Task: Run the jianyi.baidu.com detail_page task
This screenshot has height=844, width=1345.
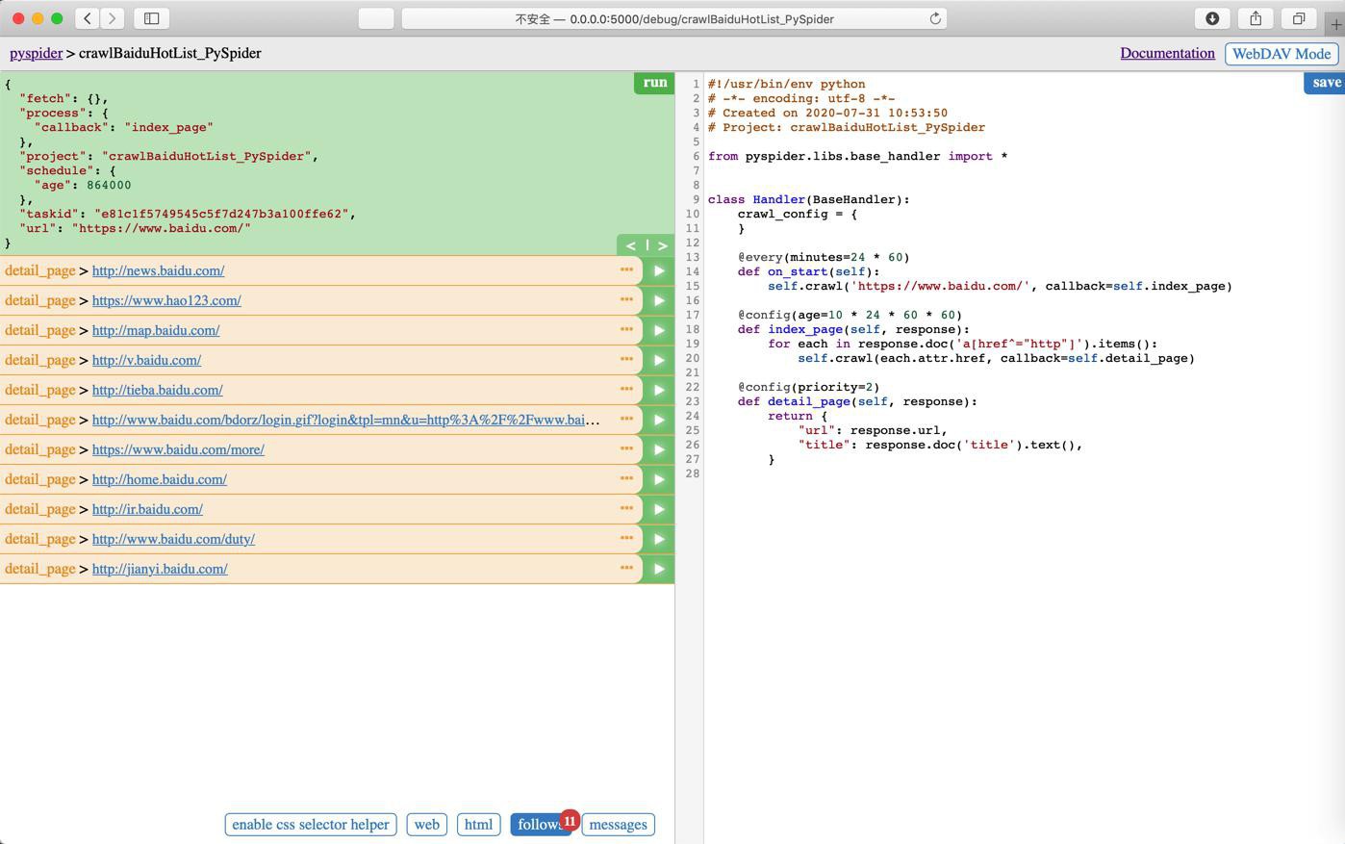Action: [x=659, y=570]
